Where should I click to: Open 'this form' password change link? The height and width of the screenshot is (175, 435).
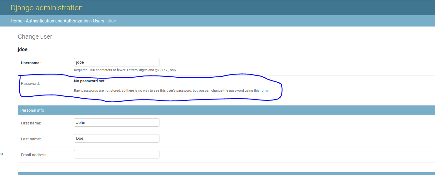tap(261, 91)
